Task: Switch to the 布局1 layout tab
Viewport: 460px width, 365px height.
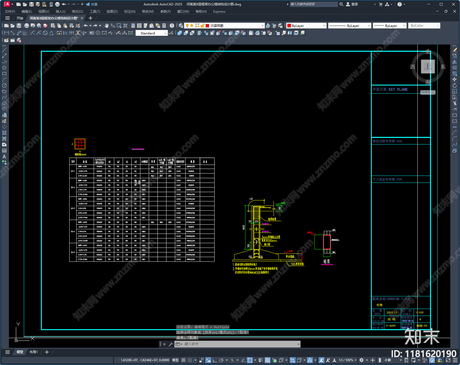Action: (x=34, y=352)
